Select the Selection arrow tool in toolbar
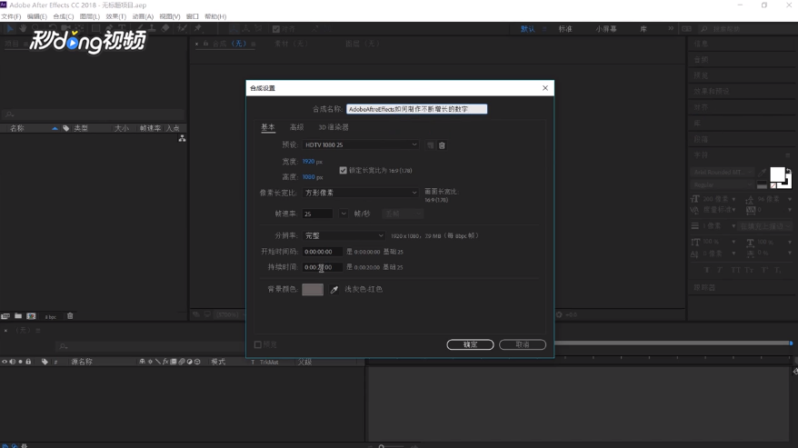The height and width of the screenshot is (448, 798). (10, 28)
